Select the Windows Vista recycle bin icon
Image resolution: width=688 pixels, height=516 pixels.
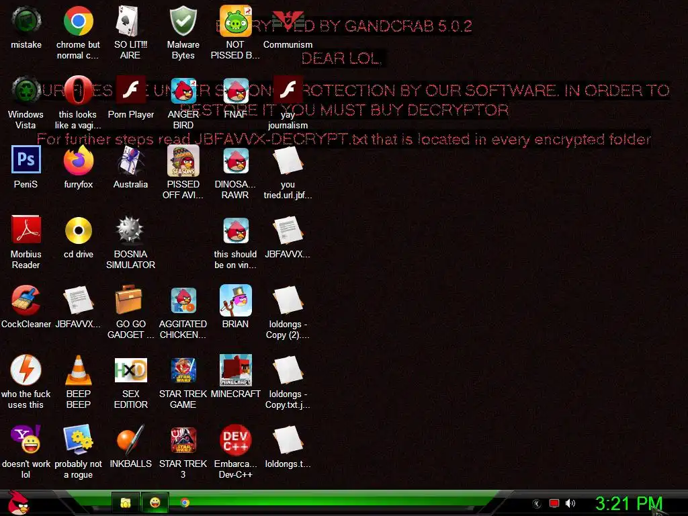click(26, 91)
